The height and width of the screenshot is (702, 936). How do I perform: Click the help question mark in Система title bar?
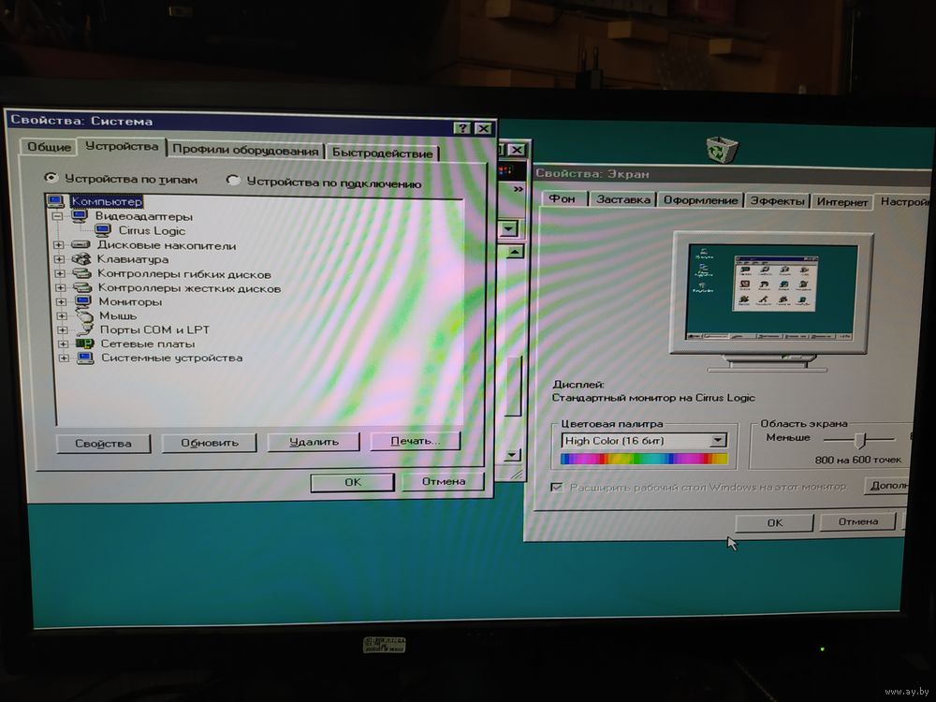(461, 127)
